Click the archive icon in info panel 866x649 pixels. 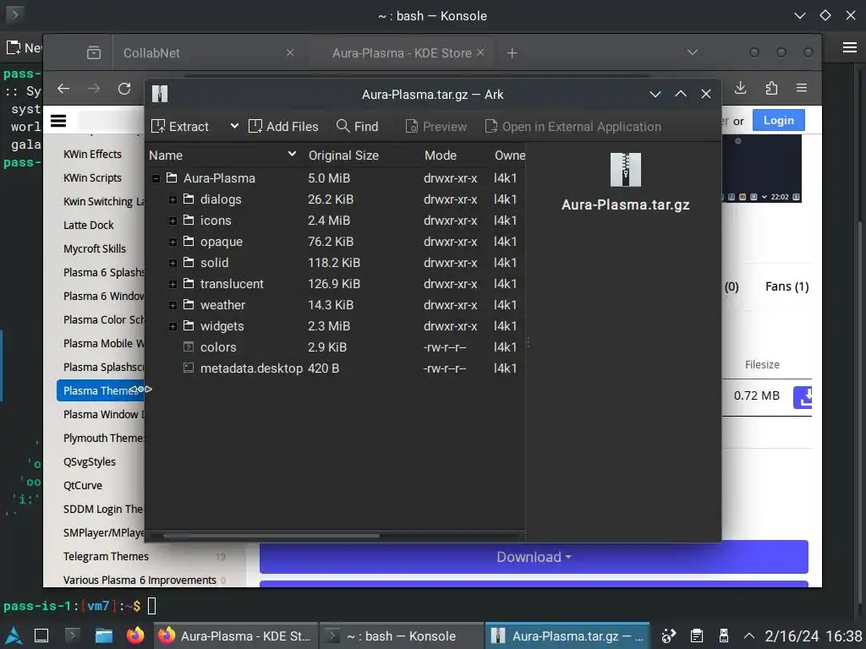(625, 170)
